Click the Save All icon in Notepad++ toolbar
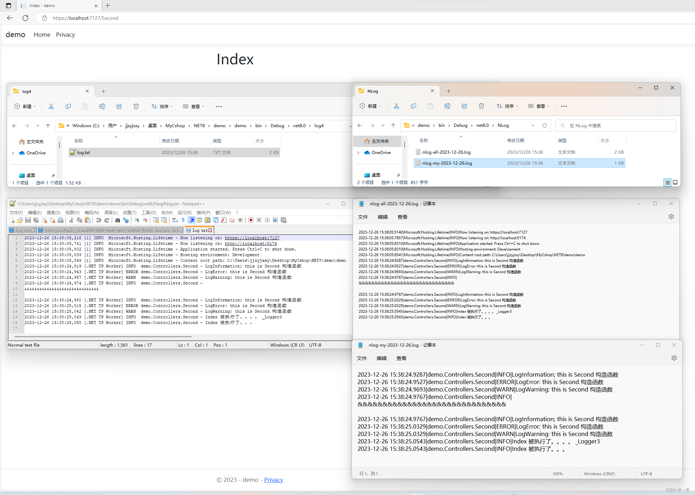The width and height of the screenshot is (695, 495). (x=36, y=220)
